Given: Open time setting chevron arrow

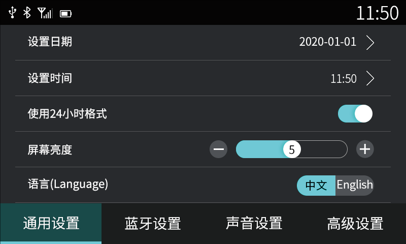Looking at the screenshot, I should pos(370,78).
